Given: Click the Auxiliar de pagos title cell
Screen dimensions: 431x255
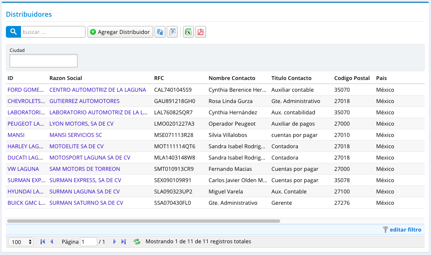Looking at the screenshot, I should [x=293, y=124].
